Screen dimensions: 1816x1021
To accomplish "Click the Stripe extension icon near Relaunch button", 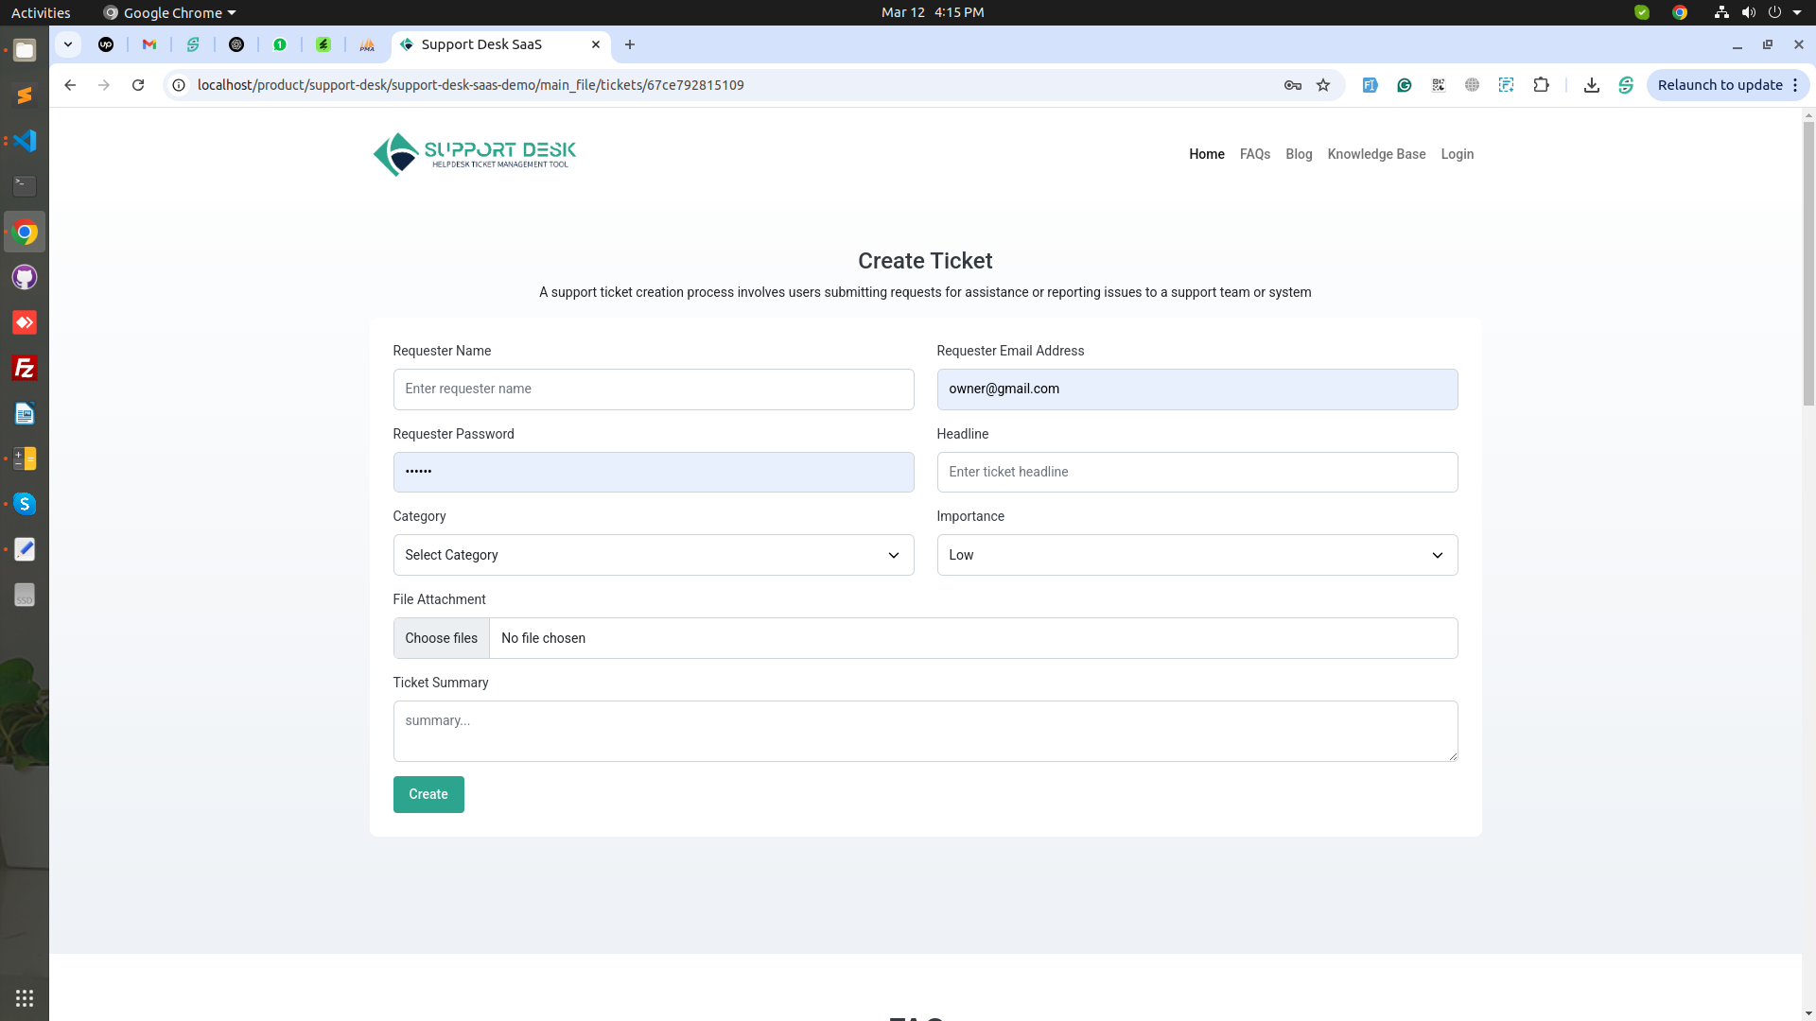I will pos(1626,85).
